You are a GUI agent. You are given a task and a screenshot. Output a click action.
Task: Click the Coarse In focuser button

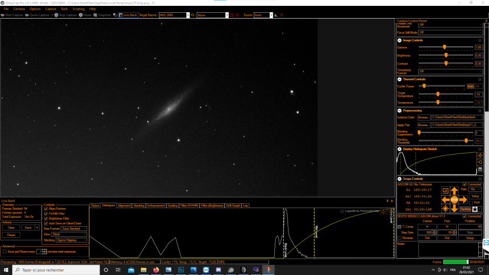427,227
